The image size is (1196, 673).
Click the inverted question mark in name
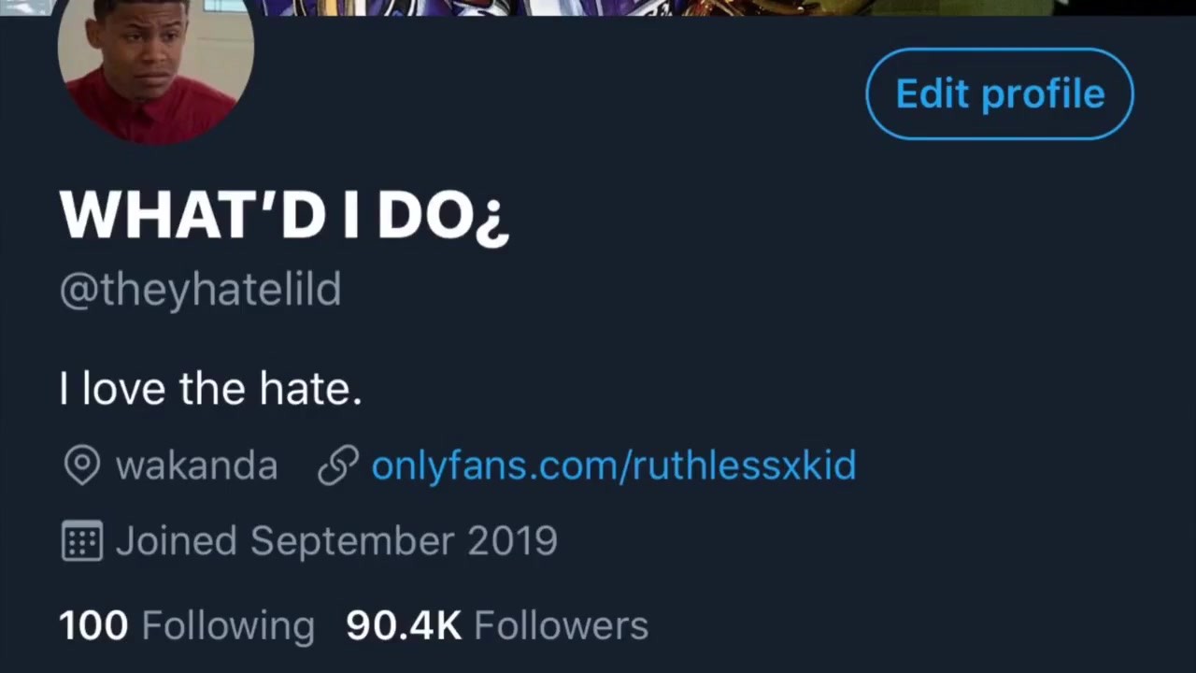pyautogui.click(x=492, y=222)
